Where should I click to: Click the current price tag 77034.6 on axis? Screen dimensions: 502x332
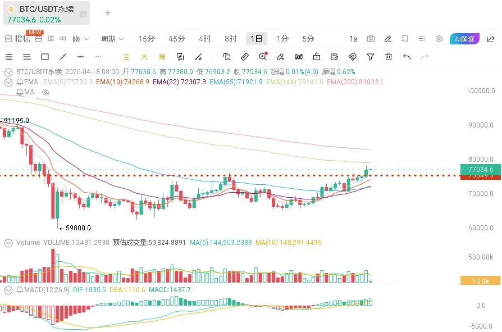point(481,169)
